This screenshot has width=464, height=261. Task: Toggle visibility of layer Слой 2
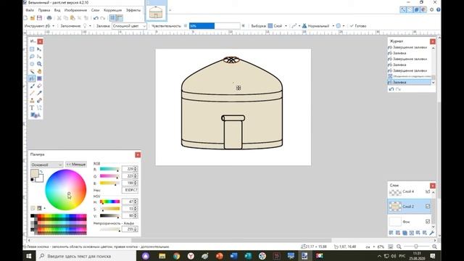click(x=428, y=206)
